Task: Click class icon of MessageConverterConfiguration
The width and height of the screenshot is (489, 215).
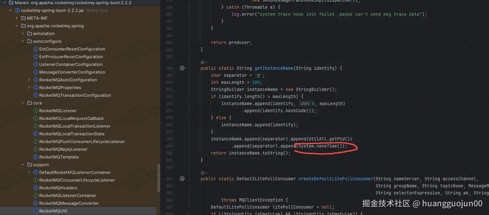Action: [36, 72]
